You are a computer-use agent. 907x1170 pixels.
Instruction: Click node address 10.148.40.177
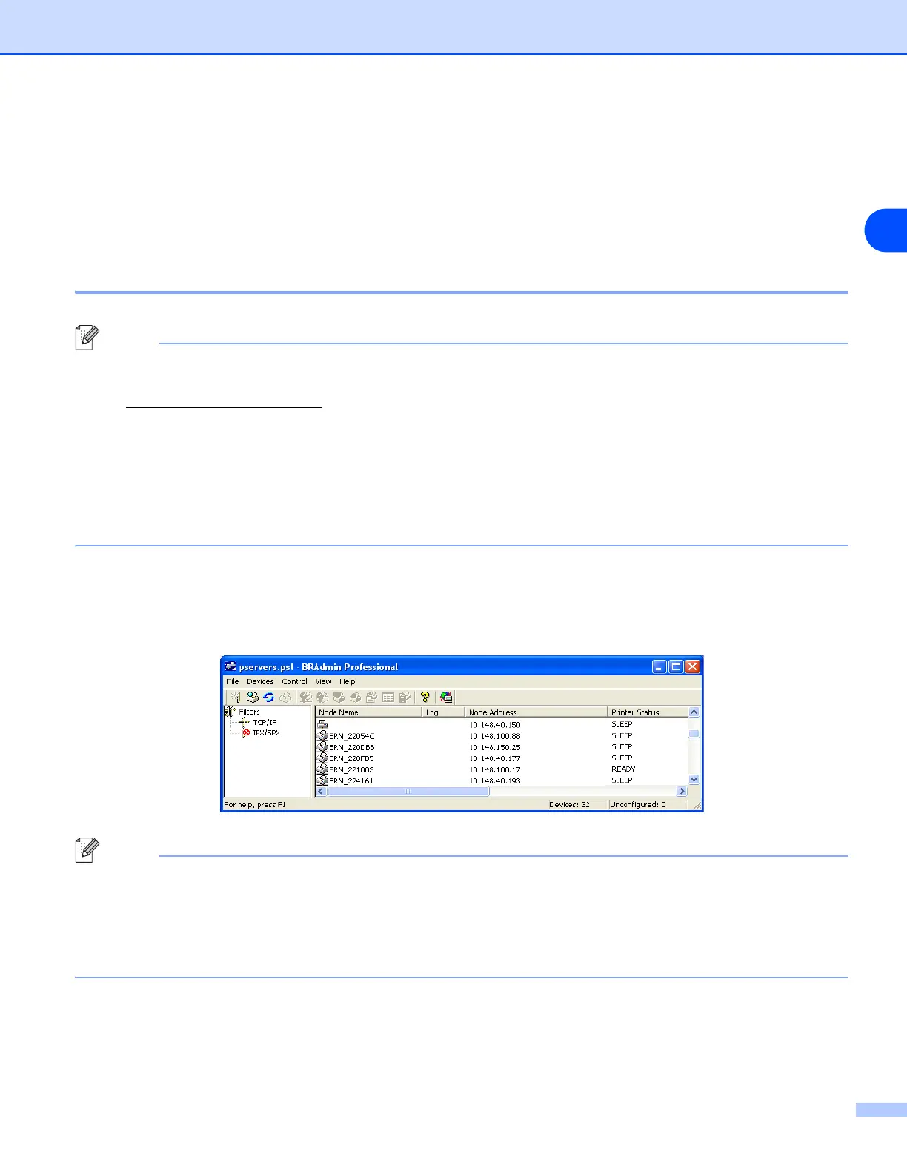495,758
